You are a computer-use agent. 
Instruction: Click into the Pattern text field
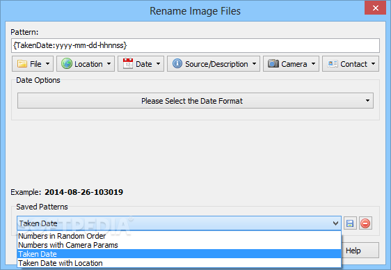coord(195,45)
